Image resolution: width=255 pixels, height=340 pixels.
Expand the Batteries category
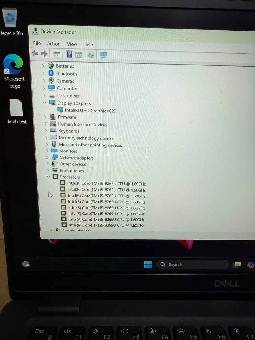click(x=43, y=66)
